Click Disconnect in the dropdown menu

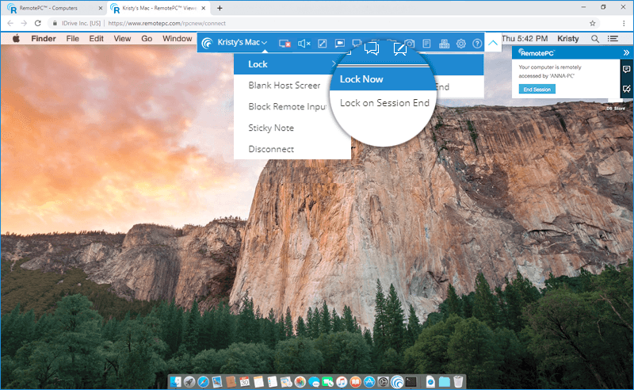(271, 149)
